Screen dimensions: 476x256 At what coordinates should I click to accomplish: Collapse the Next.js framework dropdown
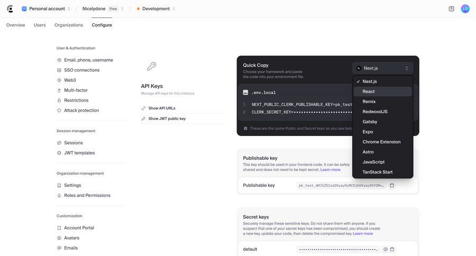tap(382, 68)
